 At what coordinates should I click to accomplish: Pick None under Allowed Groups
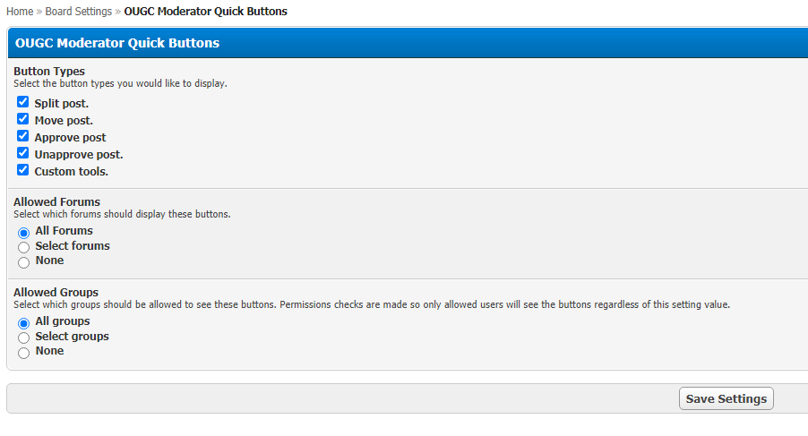(x=24, y=353)
